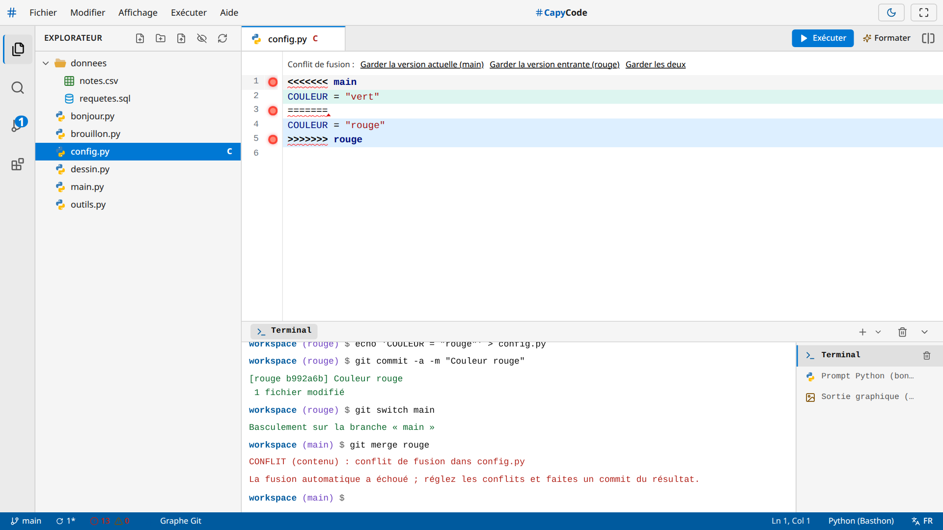This screenshot has width=943, height=530.
Task: Click Garder les deux link
Action: click(655, 64)
